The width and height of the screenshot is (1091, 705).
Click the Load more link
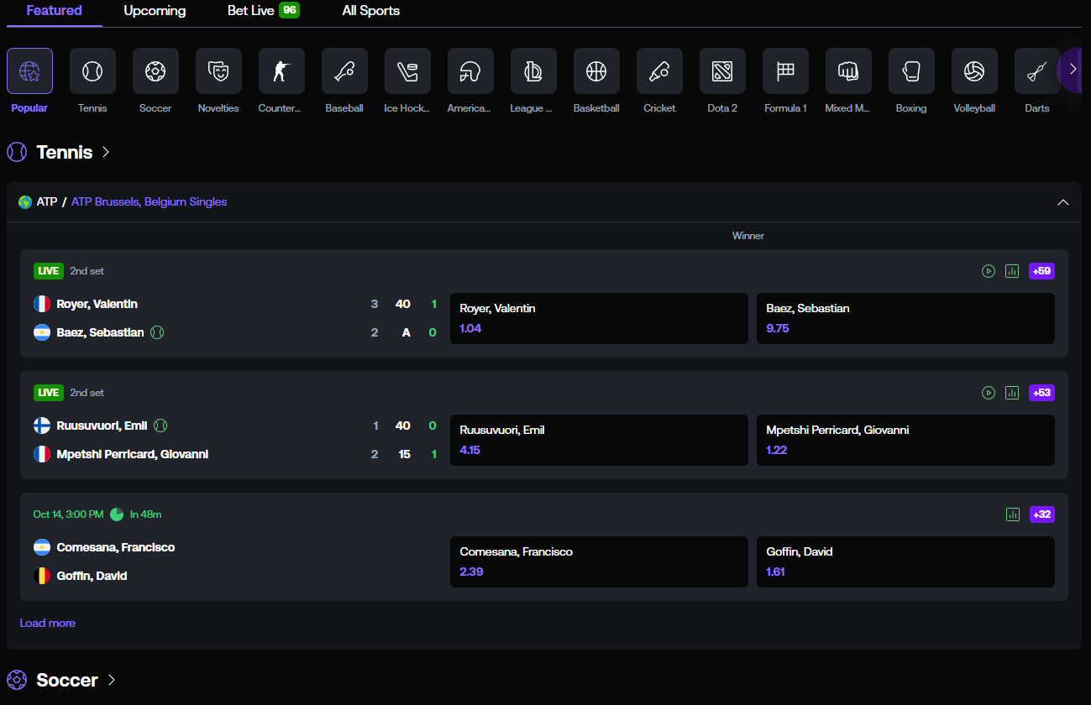(x=48, y=623)
